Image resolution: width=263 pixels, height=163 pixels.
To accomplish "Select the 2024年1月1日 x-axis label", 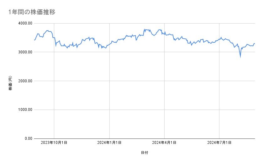I will pos(109,143).
